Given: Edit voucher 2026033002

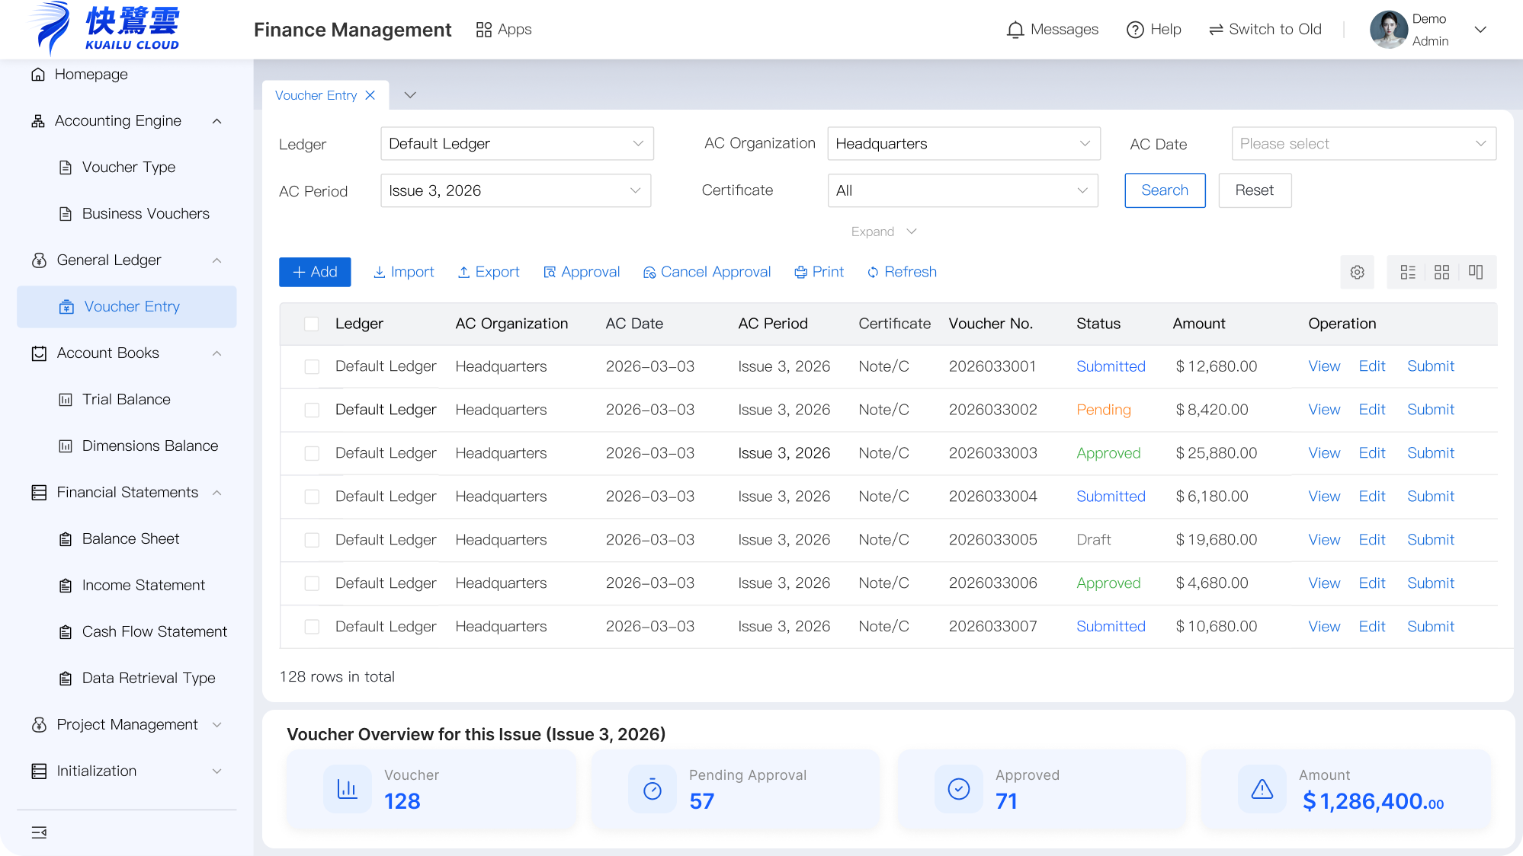Looking at the screenshot, I should click(1372, 410).
